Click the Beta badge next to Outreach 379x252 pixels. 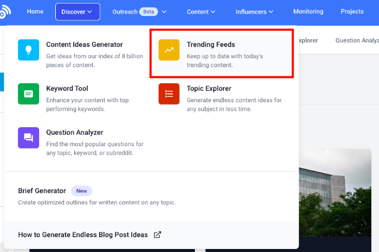(x=149, y=12)
